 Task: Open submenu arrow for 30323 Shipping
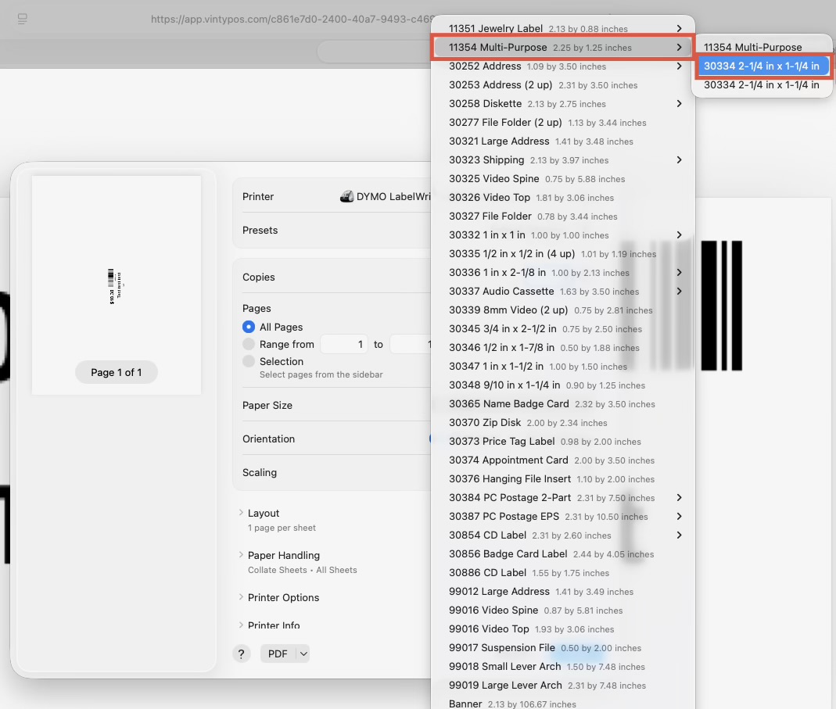coord(679,160)
